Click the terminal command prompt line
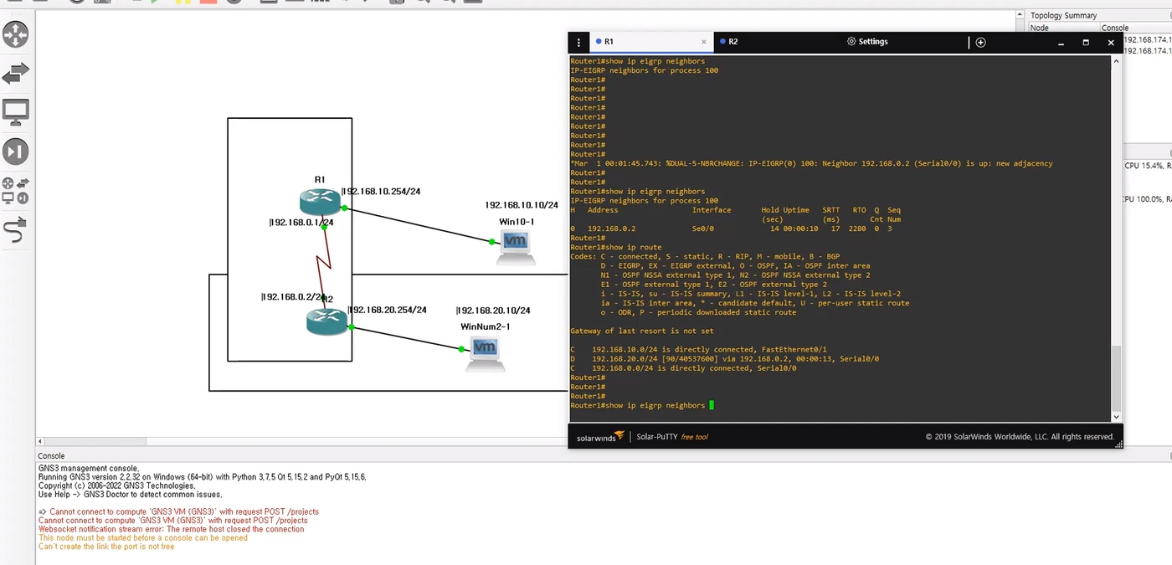This screenshot has width=1172, height=565. (642, 406)
